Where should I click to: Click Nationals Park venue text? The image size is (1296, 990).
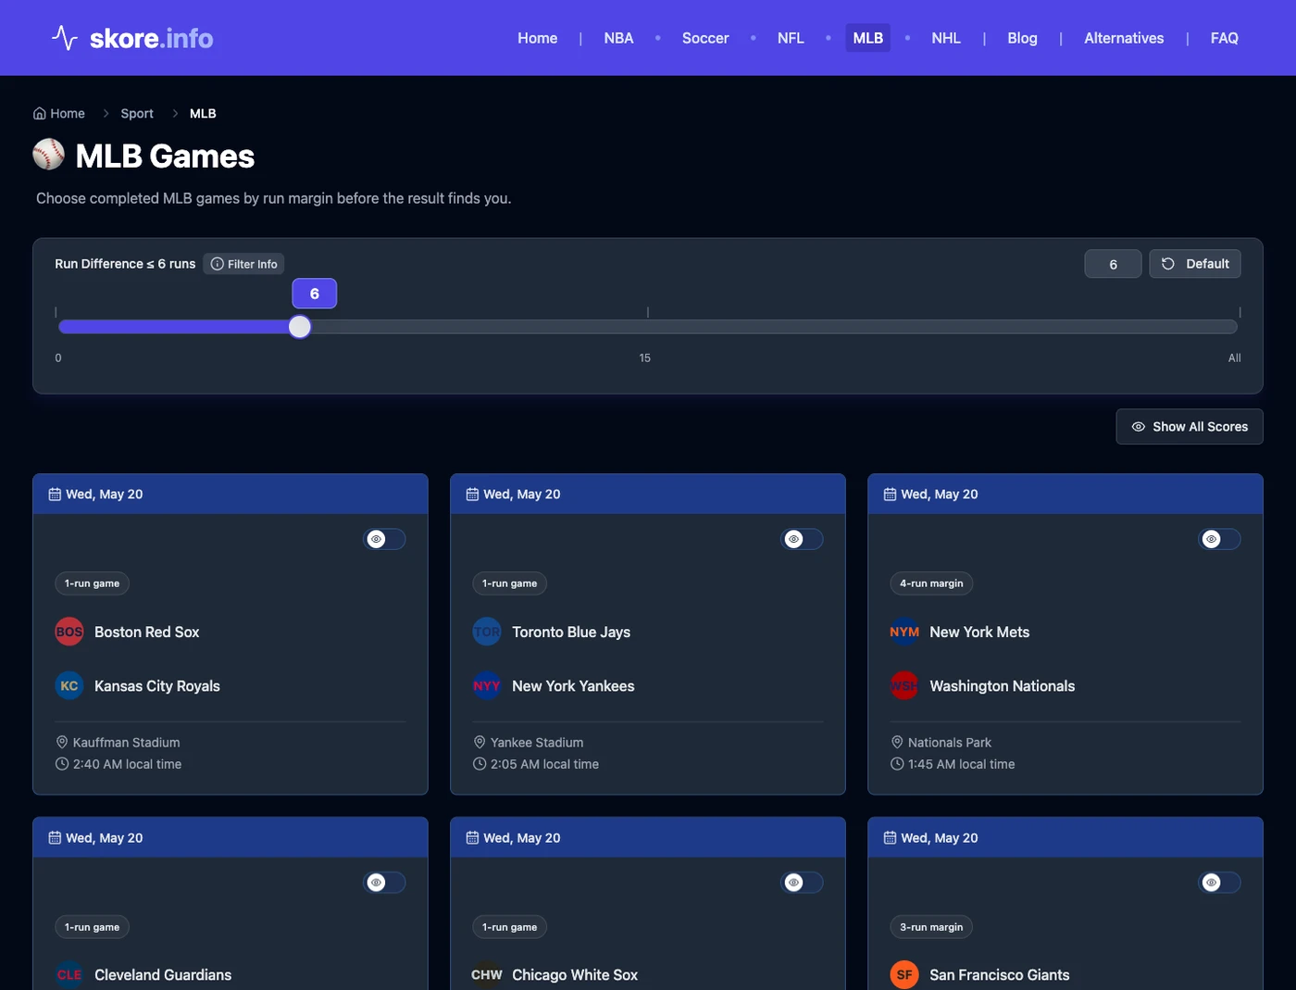click(950, 743)
